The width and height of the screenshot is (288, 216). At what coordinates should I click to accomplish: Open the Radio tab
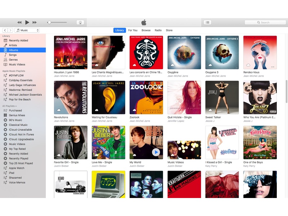coord(158,30)
